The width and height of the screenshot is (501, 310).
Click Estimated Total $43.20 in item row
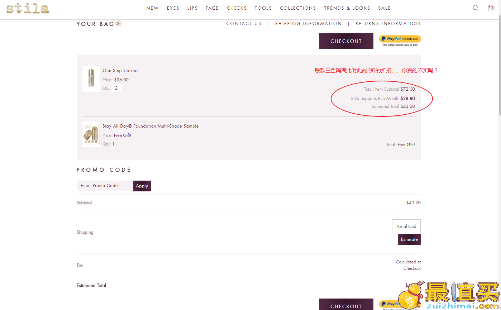393,106
